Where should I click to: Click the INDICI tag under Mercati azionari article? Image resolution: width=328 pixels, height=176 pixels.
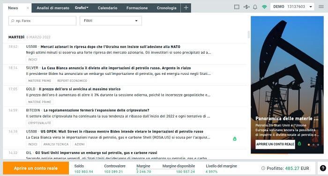point(33,59)
